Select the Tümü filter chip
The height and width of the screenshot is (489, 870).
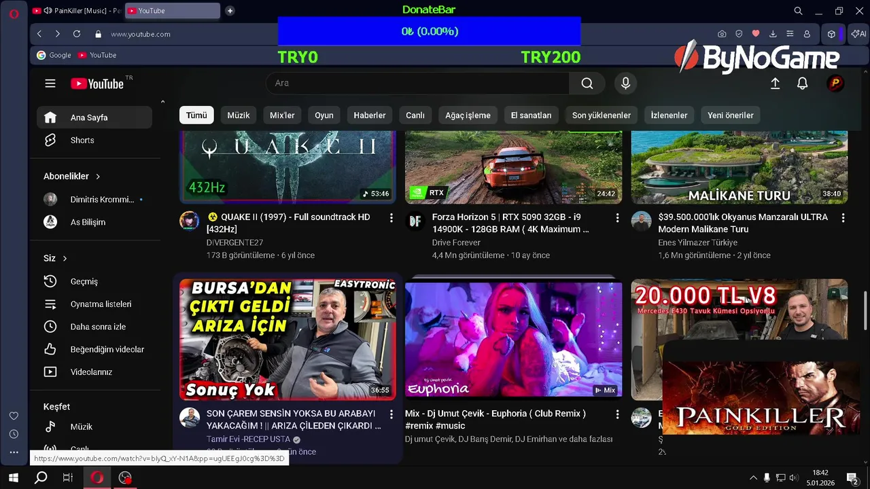[x=196, y=115]
